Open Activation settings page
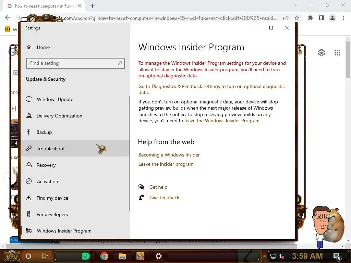 pyautogui.click(x=75, y=181)
